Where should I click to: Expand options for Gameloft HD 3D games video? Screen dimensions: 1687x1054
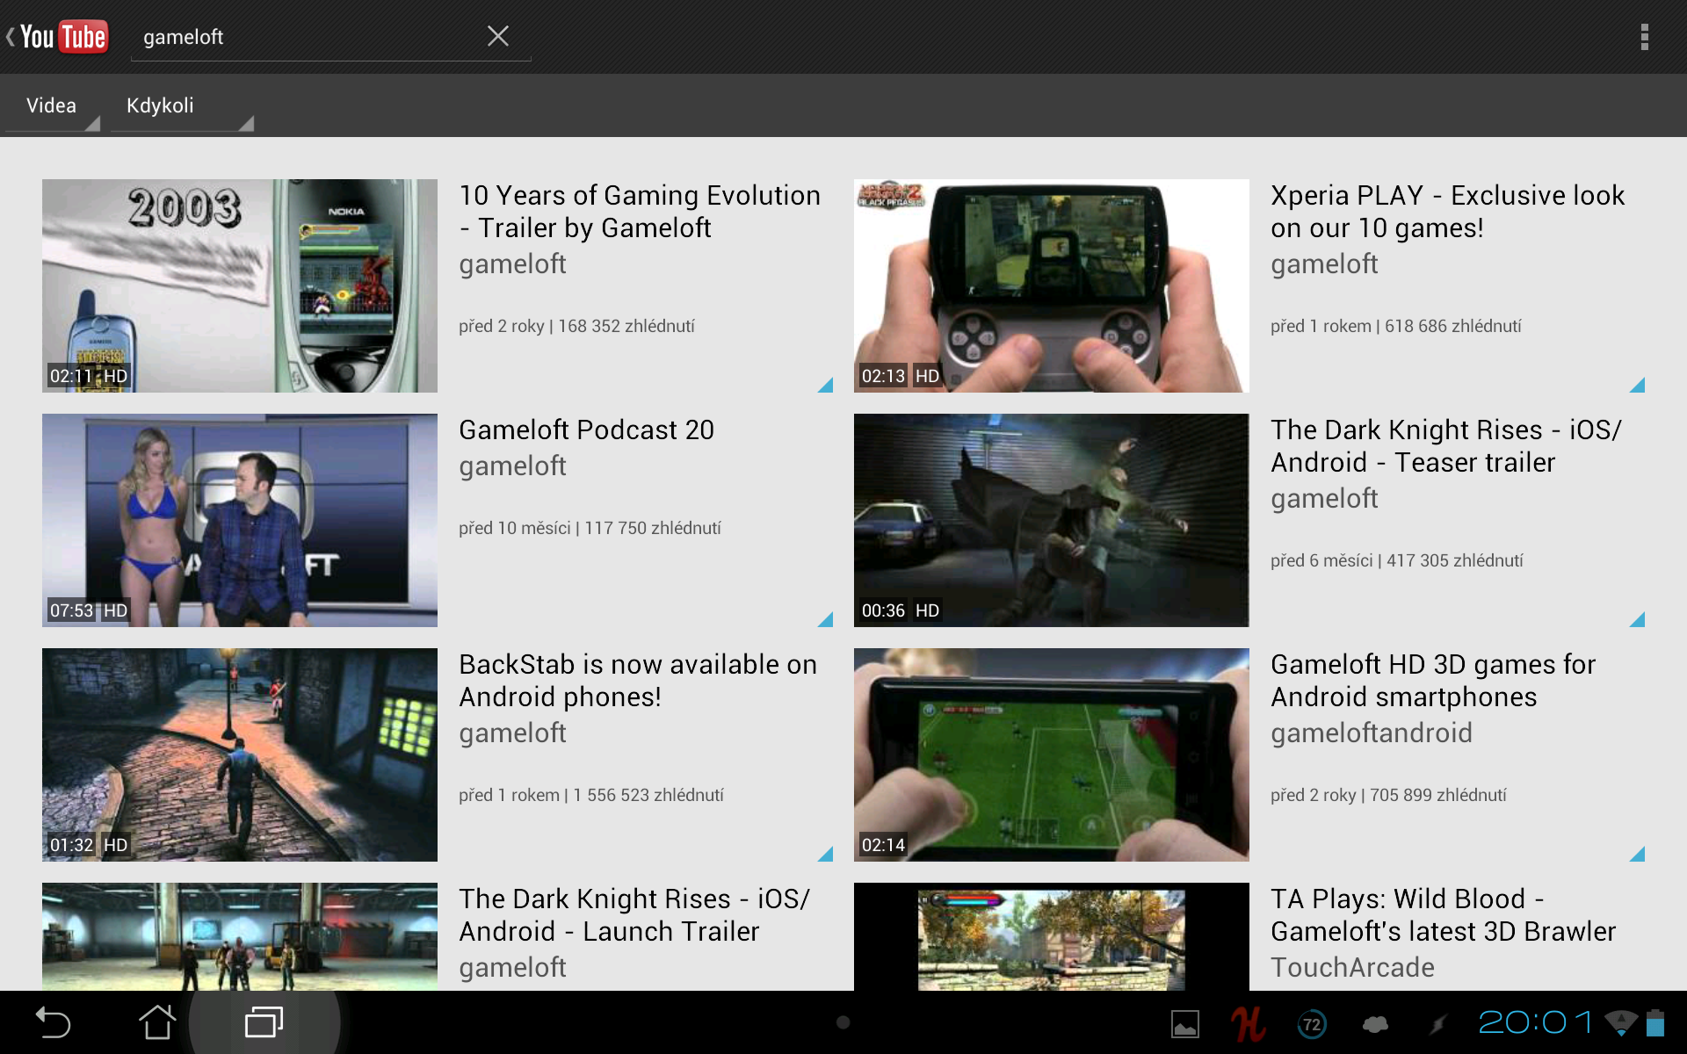coord(1637,854)
